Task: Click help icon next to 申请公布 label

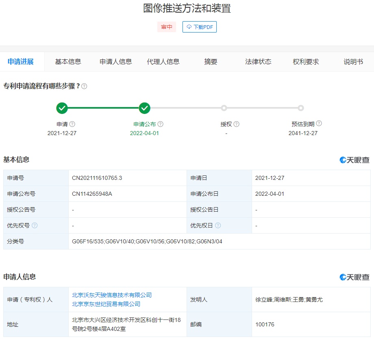Action: [x=161, y=124]
